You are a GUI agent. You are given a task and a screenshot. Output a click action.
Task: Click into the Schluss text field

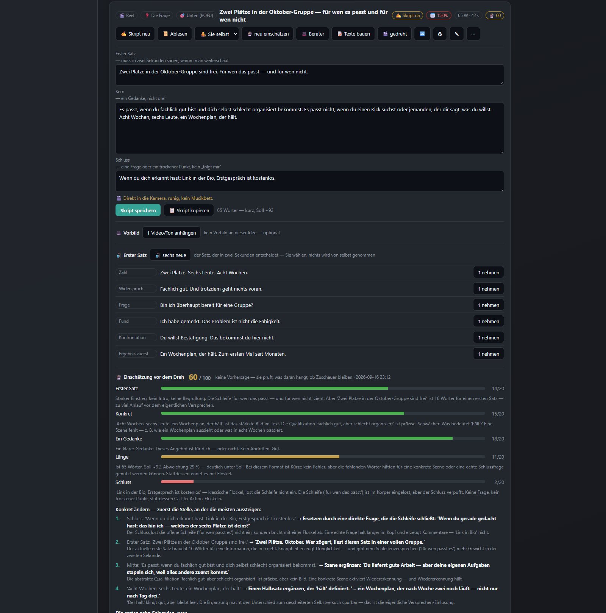pos(309,181)
